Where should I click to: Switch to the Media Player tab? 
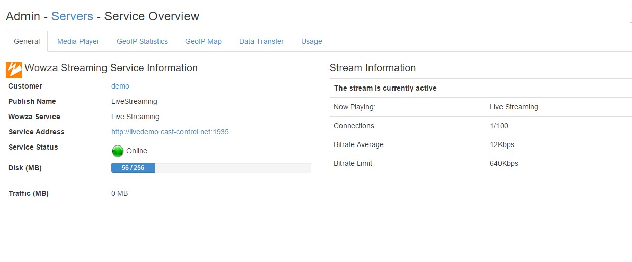coord(78,41)
